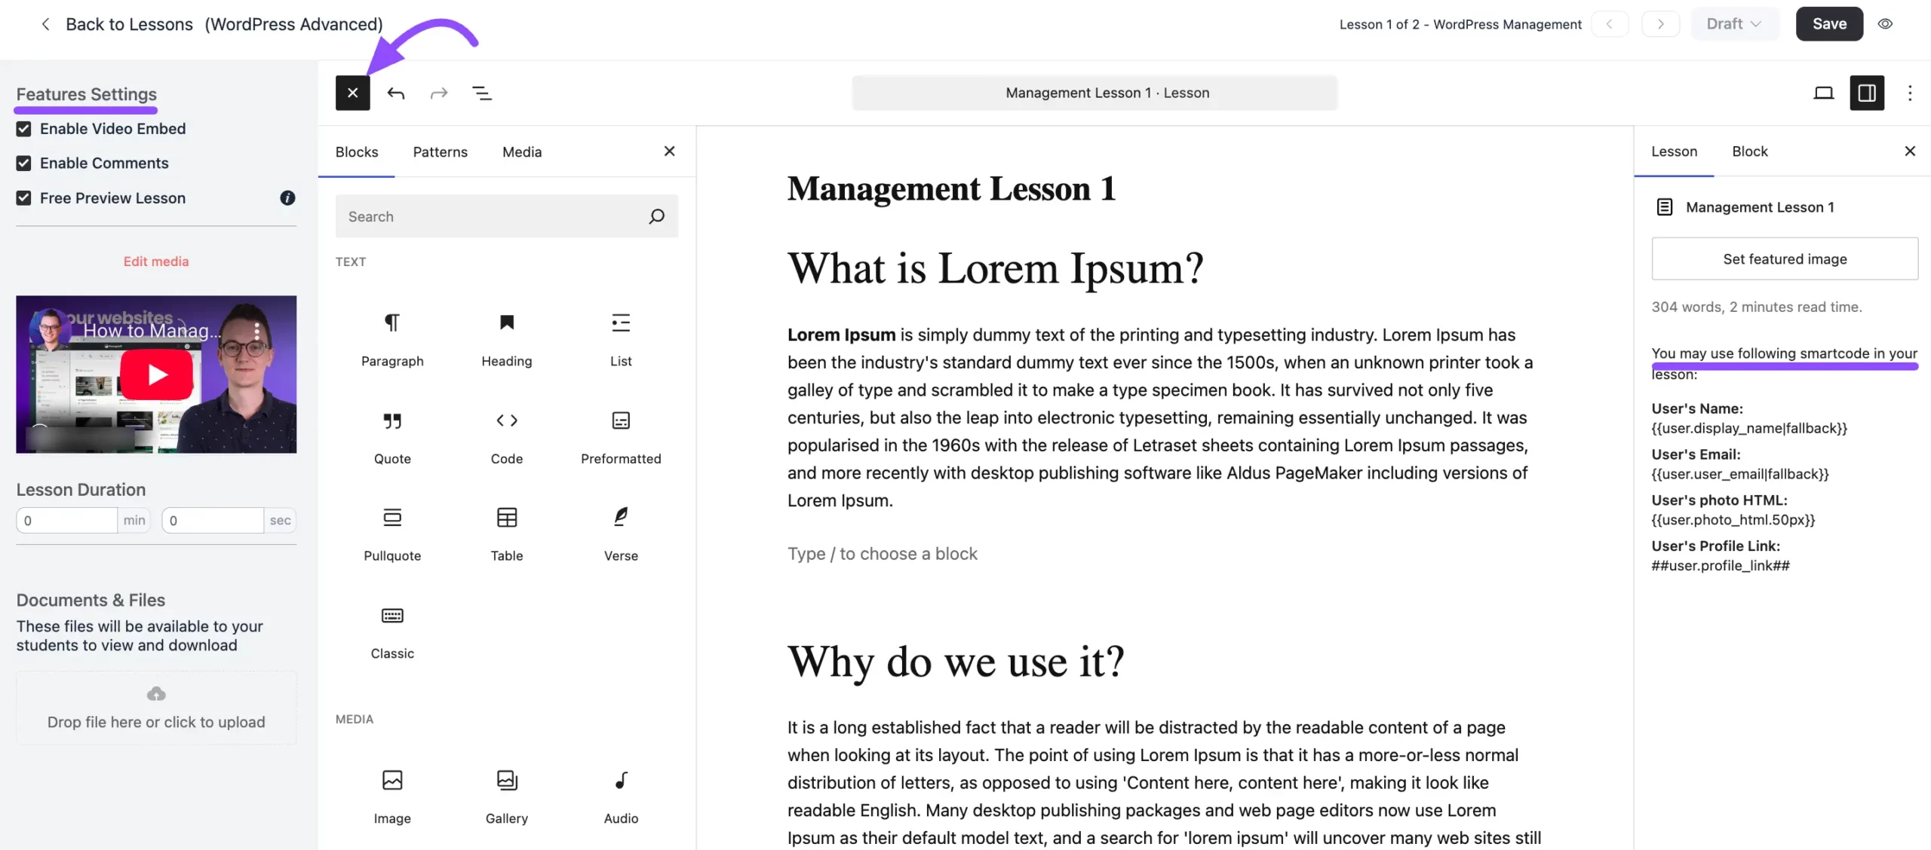Open the Management Lesson 1 command bar

(x=1094, y=93)
